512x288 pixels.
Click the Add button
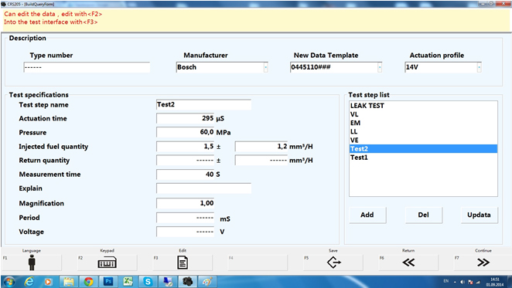(367, 215)
